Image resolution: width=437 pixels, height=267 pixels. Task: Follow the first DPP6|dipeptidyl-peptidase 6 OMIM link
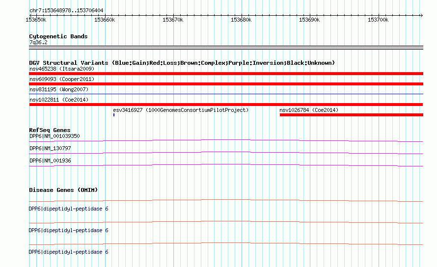69,209
